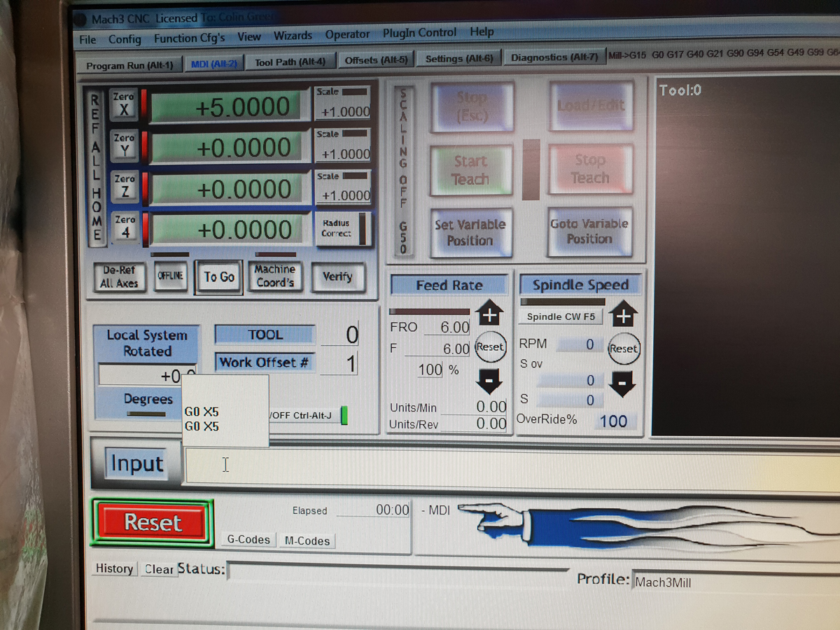Click the Load/Edit button
840x630 pixels.
[591, 106]
